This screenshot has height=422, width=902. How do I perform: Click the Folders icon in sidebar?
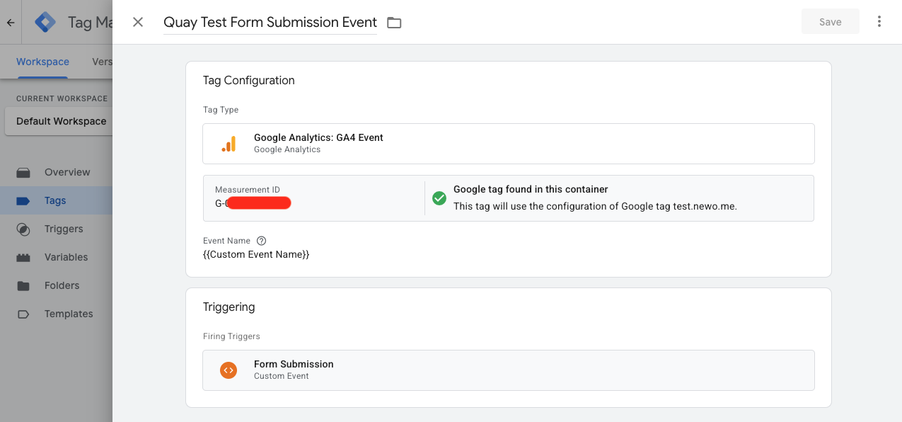coord(23,286)
